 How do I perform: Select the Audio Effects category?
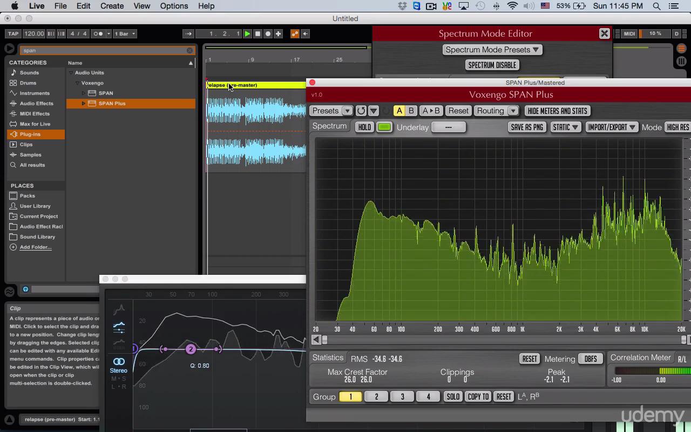pos(36,104)
